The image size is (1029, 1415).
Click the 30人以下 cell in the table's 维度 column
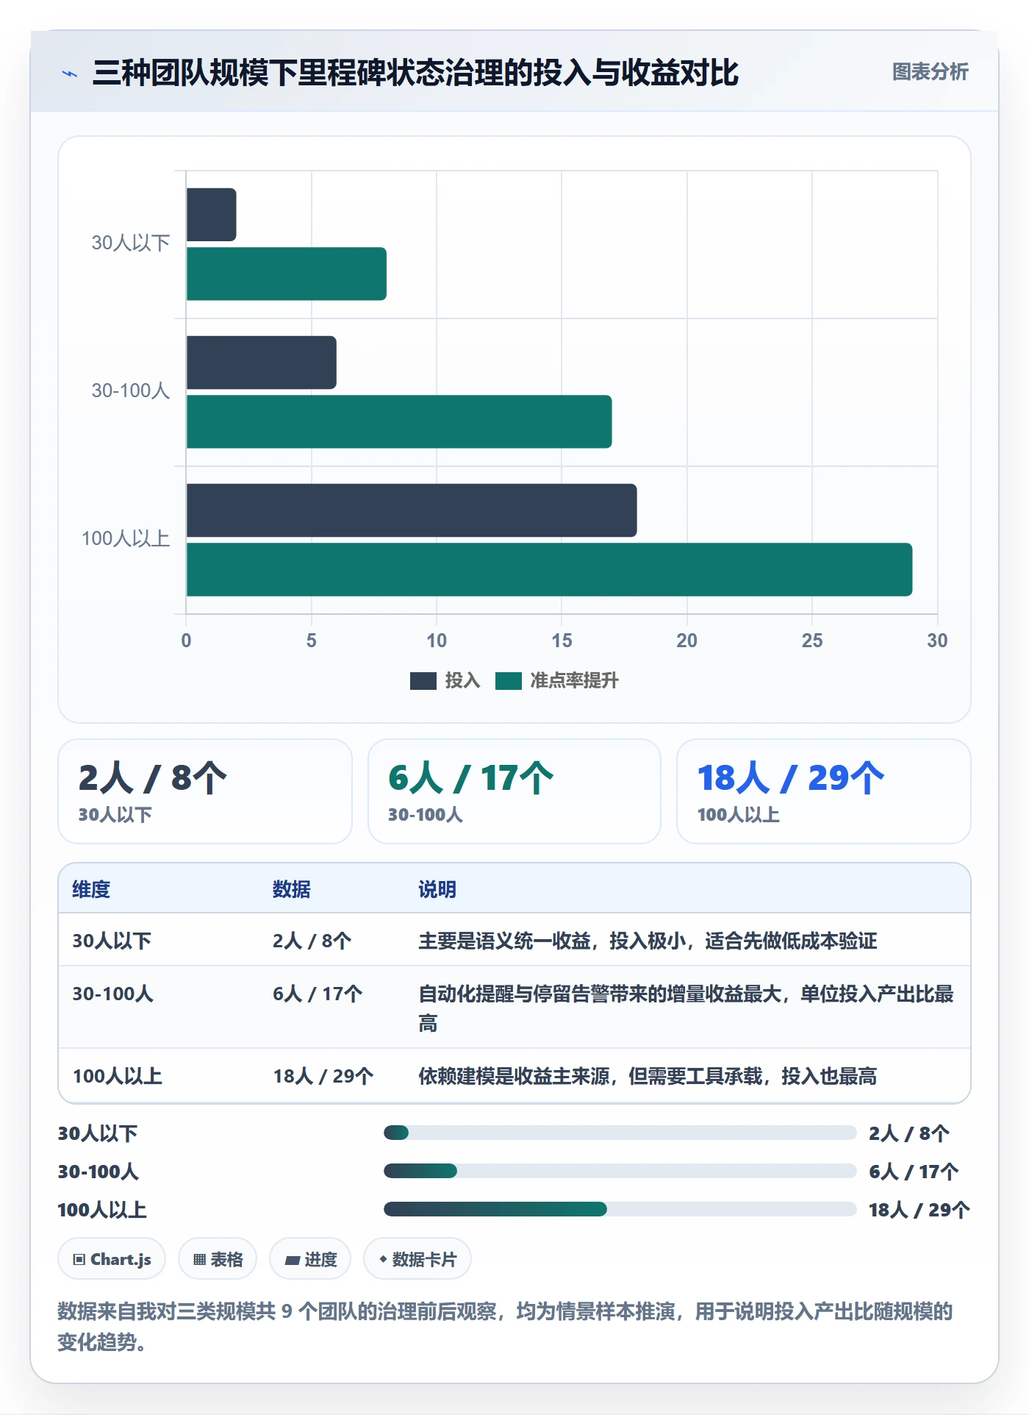(112, 941)
